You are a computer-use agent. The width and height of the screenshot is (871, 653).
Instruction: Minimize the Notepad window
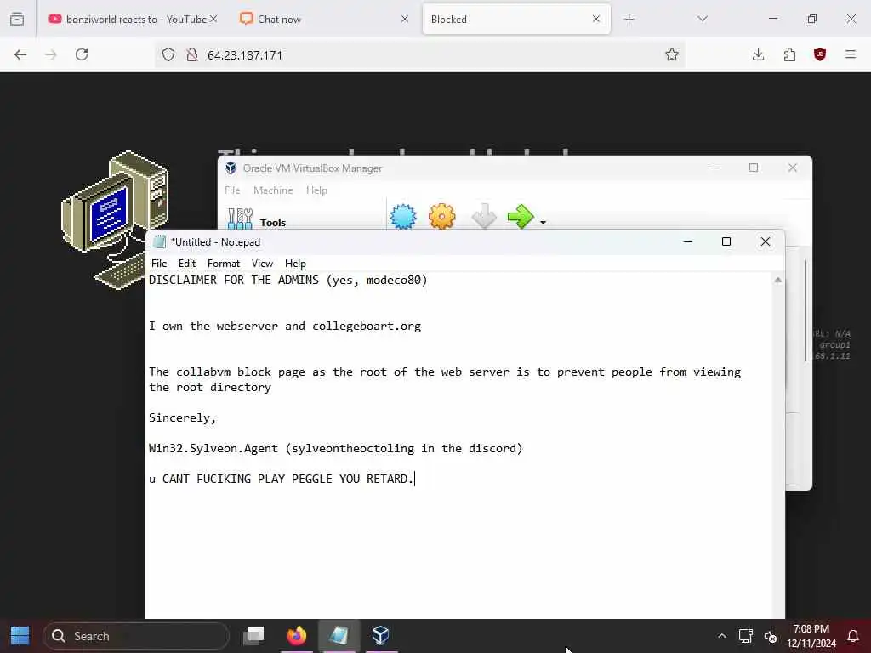coord(687,241)
